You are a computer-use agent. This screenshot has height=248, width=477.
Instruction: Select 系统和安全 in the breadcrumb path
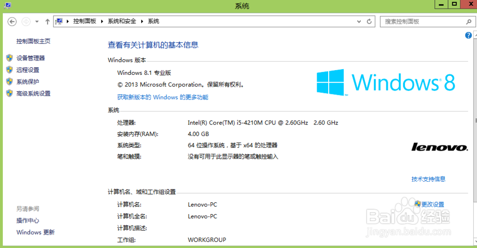(122, 21)
